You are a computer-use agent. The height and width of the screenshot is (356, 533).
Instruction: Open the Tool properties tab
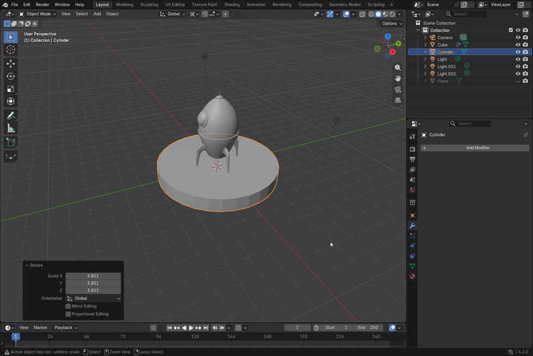[x=412, y=137]
